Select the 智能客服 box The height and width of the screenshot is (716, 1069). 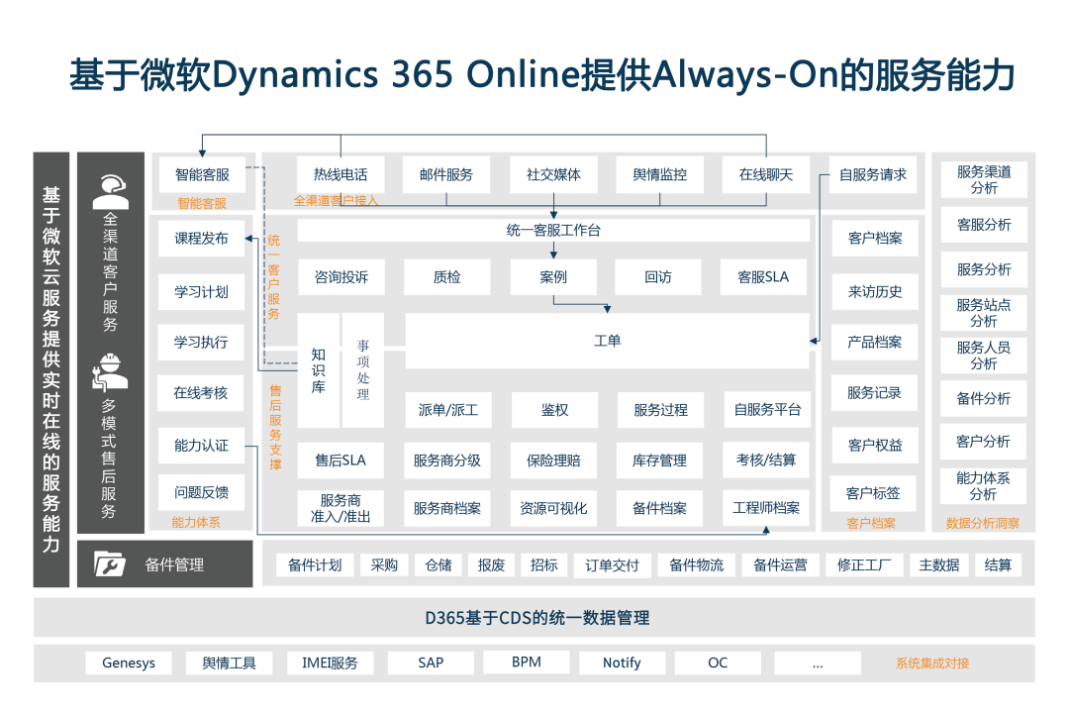(x=201, y=174)
